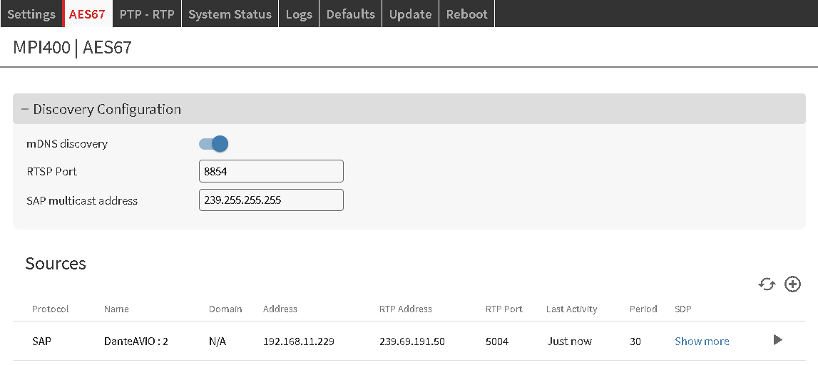The image size is (818, 365).
Task: Click the Last Activity column header
Action: (x=571, y=309)
